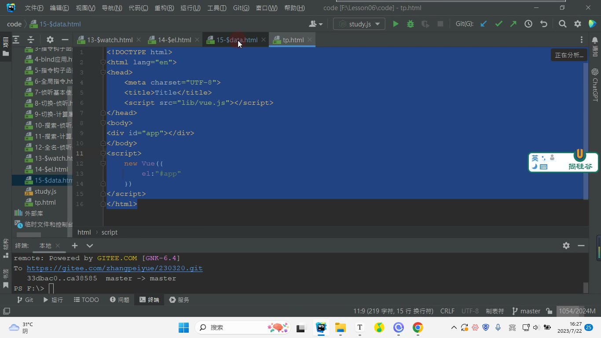Collapse all items in project panel

pos(31,40)
